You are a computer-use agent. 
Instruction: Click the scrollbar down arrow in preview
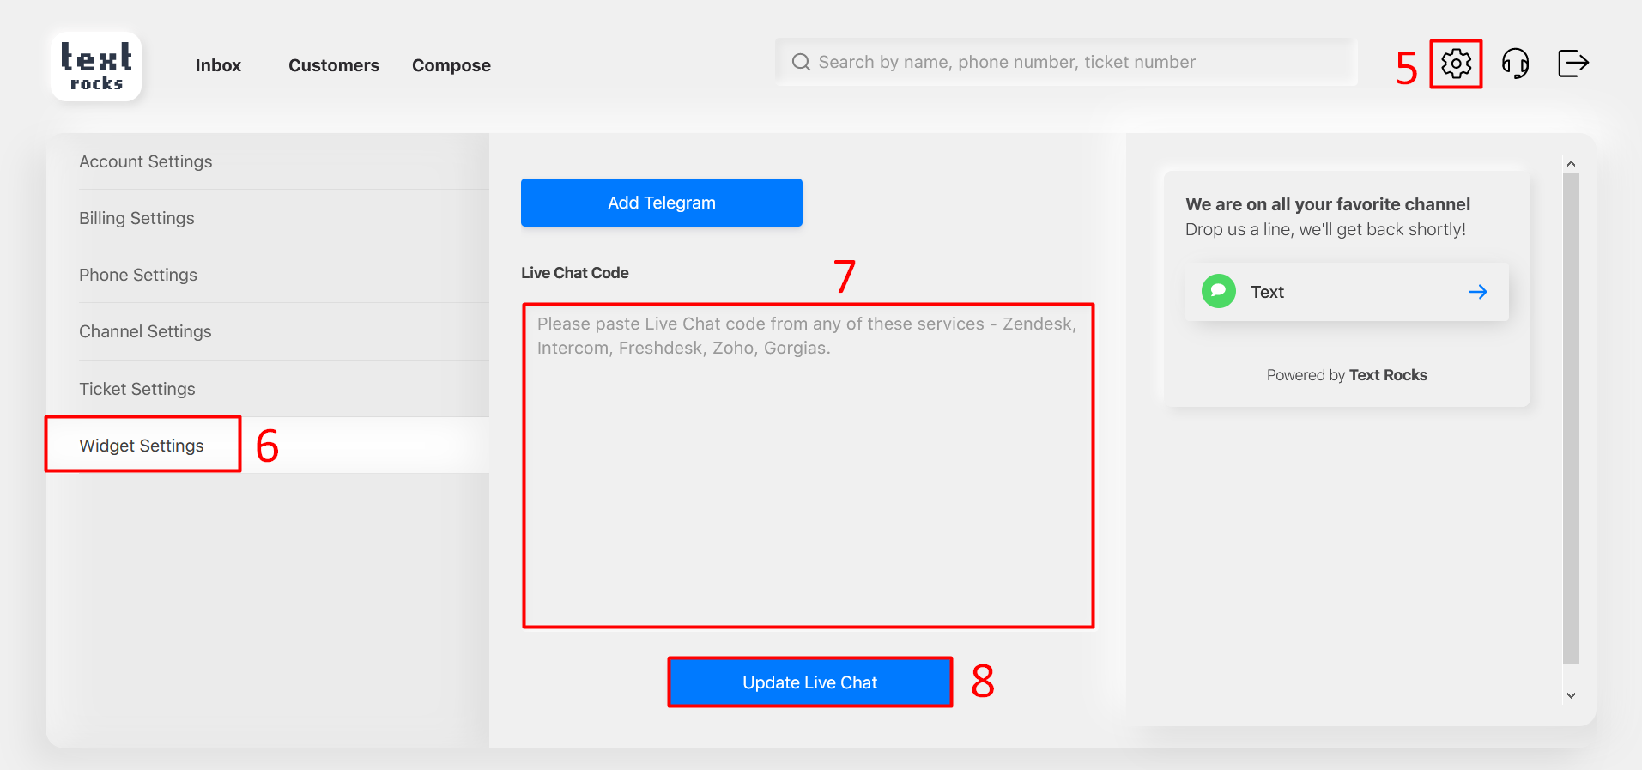[1571, 695]
